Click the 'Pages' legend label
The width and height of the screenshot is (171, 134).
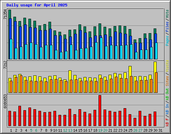click(167, 41)
